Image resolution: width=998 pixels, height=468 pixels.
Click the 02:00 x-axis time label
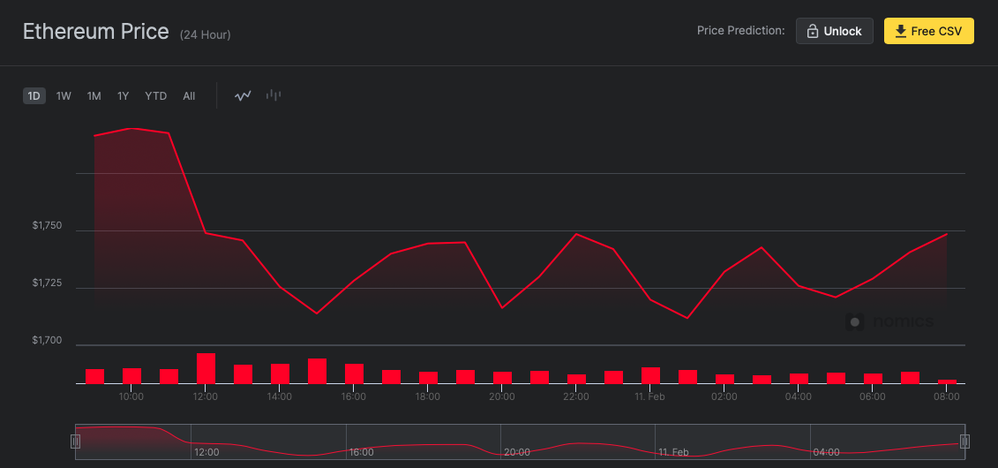point(724,396)
